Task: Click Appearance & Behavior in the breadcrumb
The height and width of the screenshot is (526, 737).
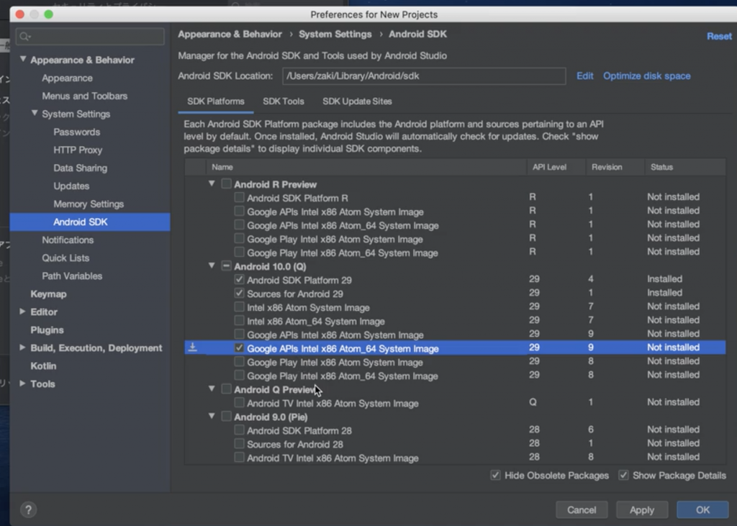Action: point(230,35)
